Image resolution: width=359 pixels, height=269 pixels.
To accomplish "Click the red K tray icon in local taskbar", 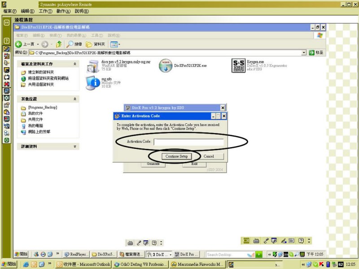I will 321,265.
